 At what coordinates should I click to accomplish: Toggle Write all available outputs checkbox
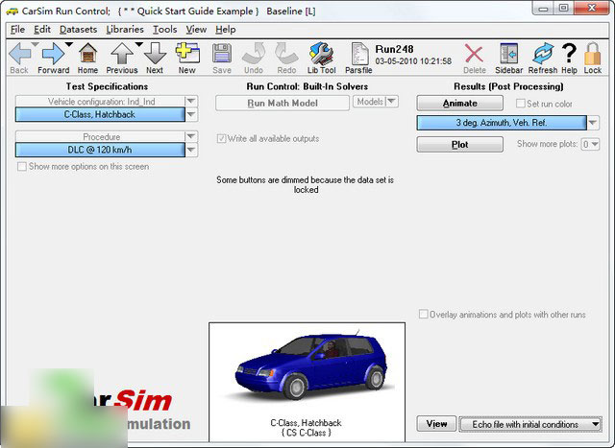[x=222, y=139]
